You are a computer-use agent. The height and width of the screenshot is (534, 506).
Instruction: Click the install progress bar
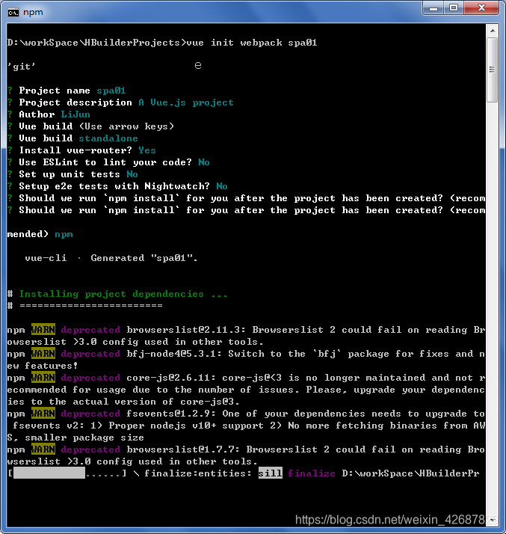click(67, 473)
